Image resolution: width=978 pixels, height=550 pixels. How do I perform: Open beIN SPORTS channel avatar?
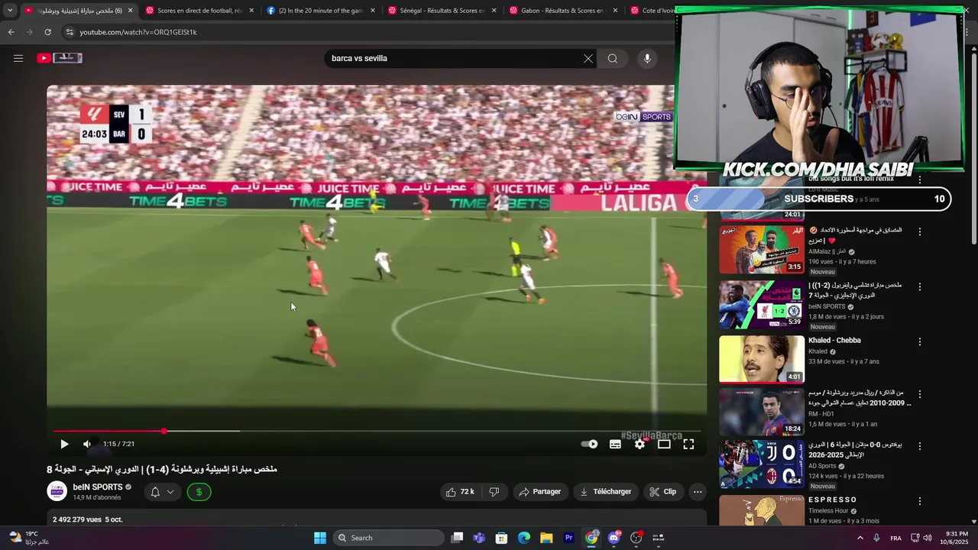57,491
